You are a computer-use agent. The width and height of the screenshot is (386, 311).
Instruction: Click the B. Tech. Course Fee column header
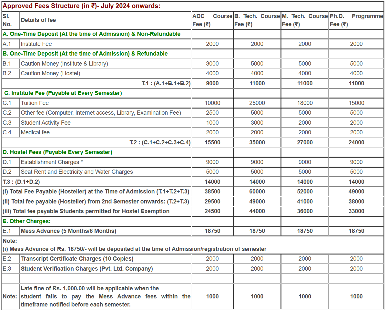(x=257, y=20)
